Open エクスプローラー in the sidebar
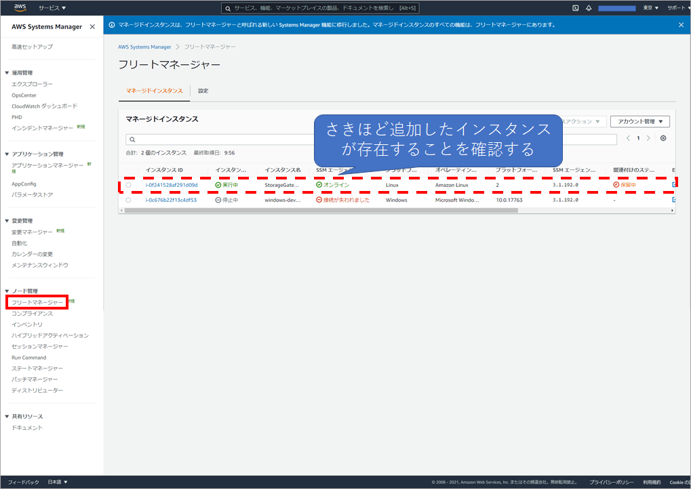This screenshot has height=489, width=691. point(32,84)
